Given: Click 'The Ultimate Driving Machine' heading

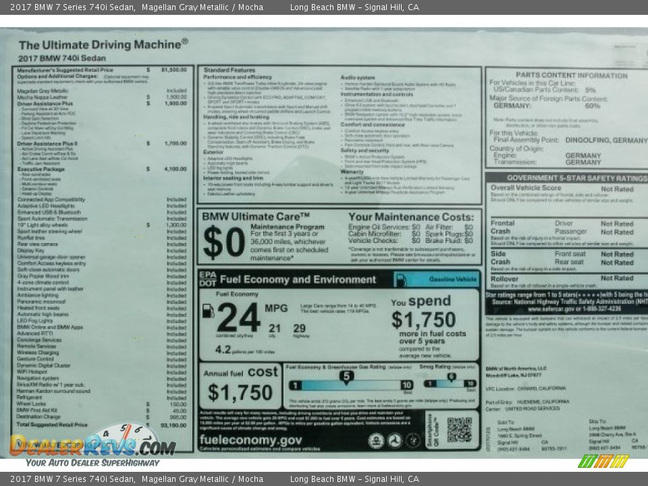Looking at the screenshot, I should (103, 45).
